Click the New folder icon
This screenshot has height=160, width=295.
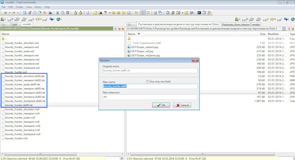(x=95, y=13)
